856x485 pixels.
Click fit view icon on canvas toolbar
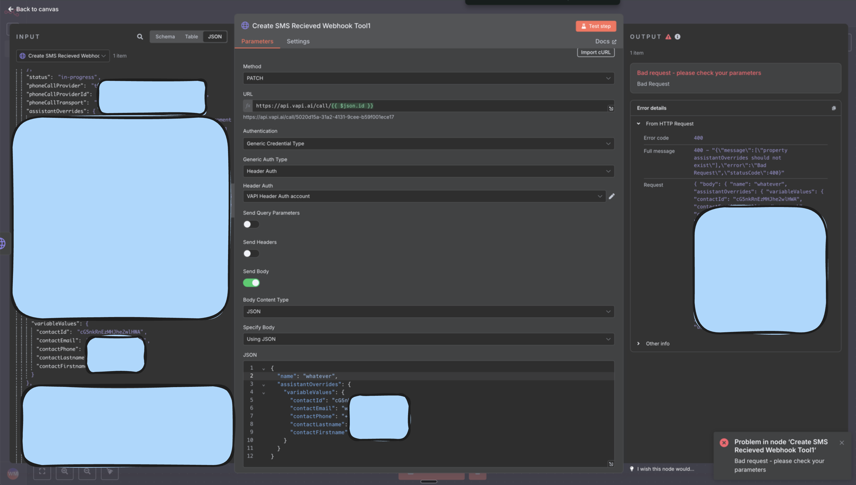pos(42,471)
